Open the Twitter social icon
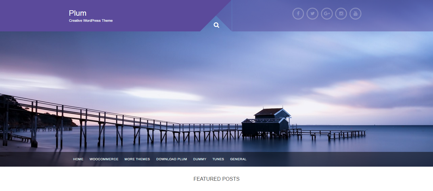This screenshot has width=433, height=191. [x=312, y=13]
